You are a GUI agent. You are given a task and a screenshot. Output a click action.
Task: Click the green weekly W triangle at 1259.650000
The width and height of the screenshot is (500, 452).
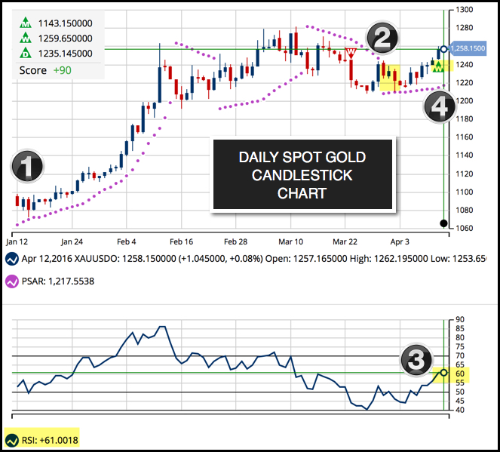pyautogui.click(x=26, y=38)
